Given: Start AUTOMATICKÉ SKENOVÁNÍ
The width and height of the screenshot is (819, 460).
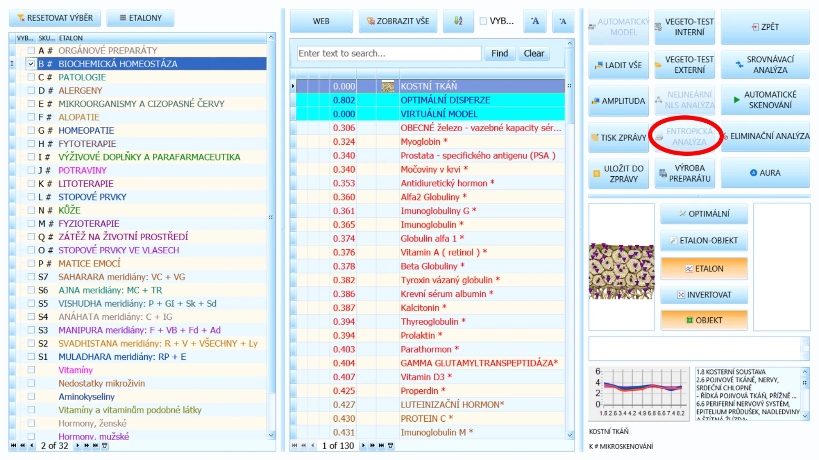Looking at the screenshot, I should point(765,100).
